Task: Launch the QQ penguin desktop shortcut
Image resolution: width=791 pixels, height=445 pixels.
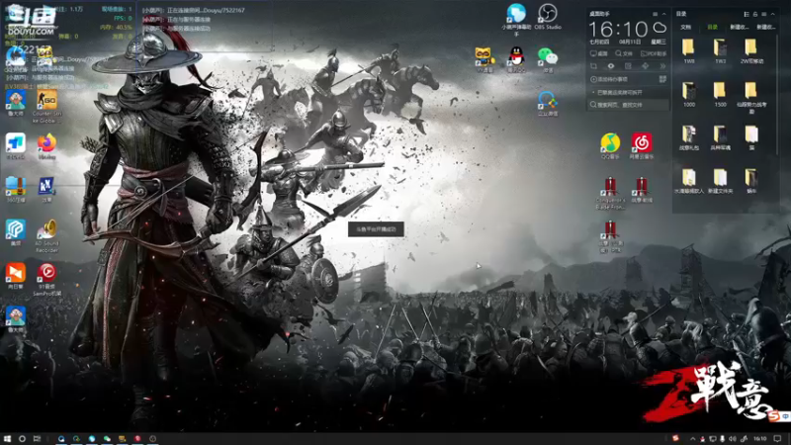Action: (516, 56)
